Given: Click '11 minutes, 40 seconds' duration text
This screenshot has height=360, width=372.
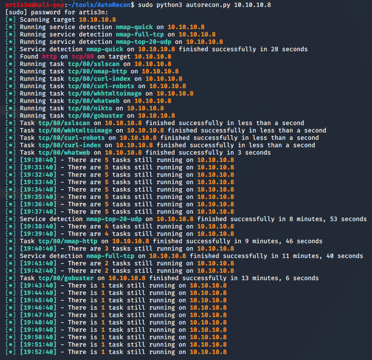Looking at the screenshot, I should pyautogui.click(x=323, y=256).
